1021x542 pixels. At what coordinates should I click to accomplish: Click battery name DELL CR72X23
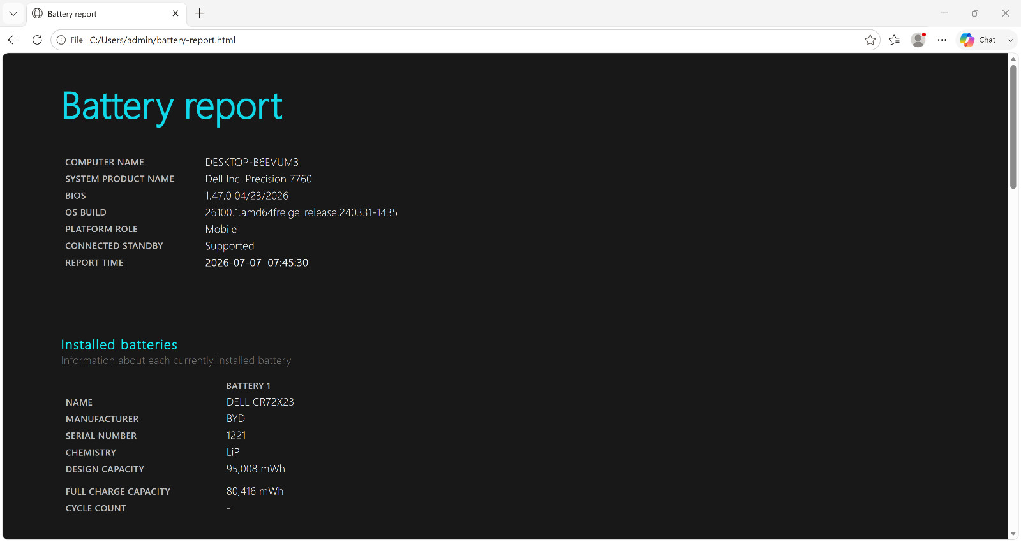(260, 402)
